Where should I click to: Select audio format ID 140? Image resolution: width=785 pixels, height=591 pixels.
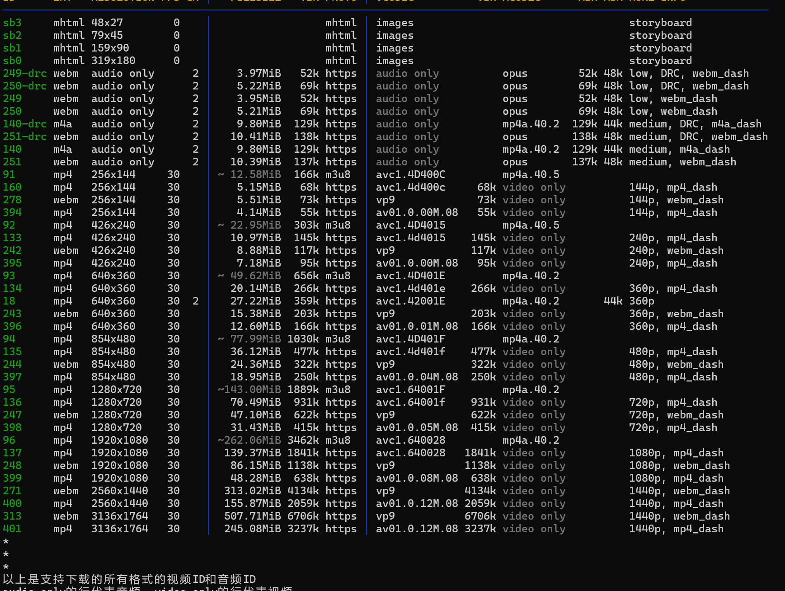[x=12, y=149]
